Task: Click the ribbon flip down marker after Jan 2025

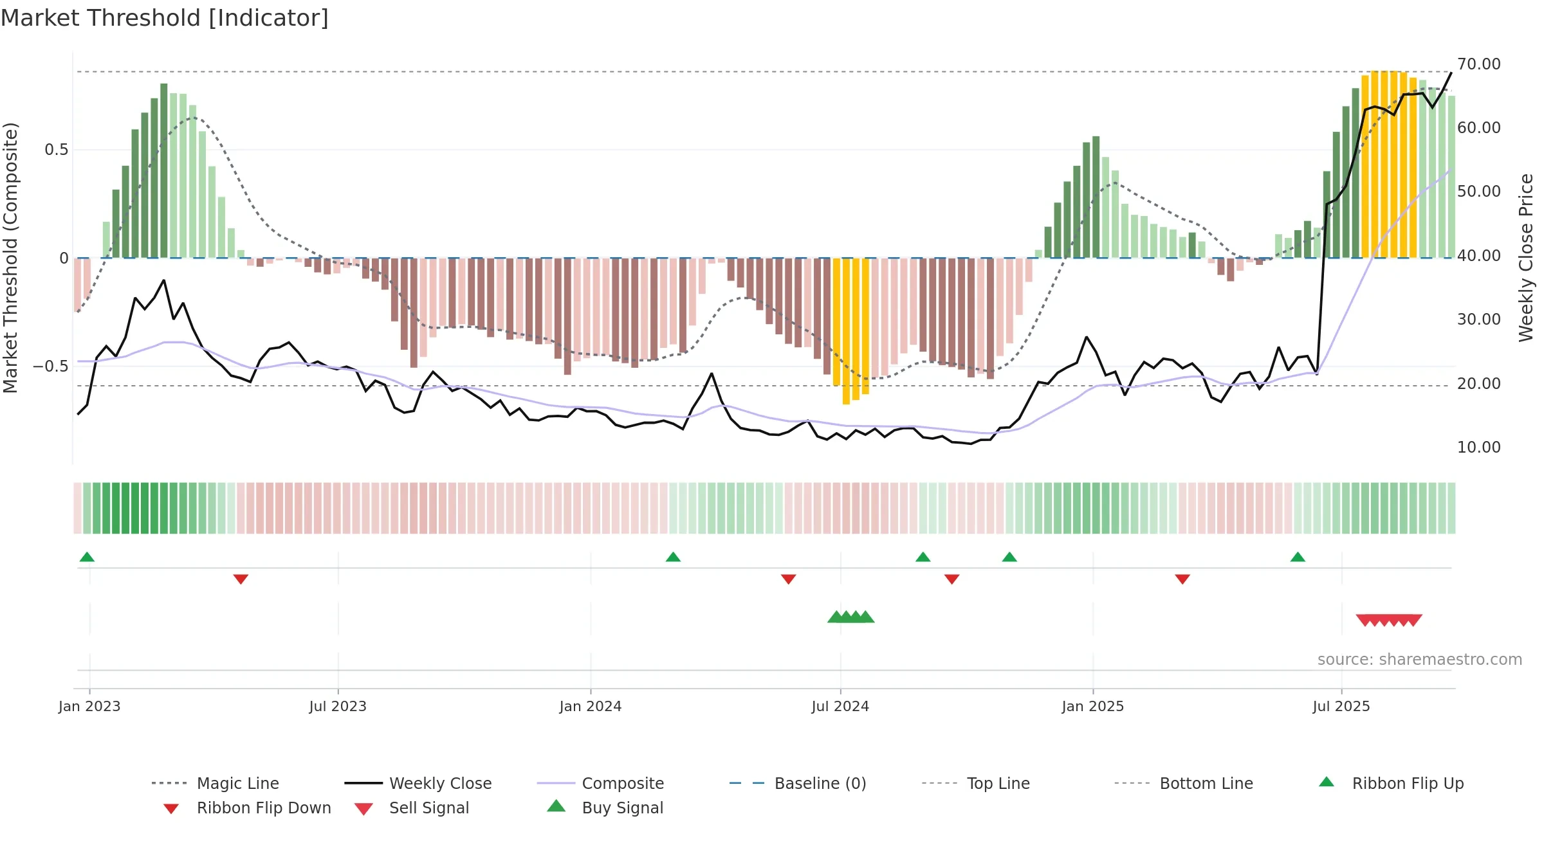Action: (1182, 579)
